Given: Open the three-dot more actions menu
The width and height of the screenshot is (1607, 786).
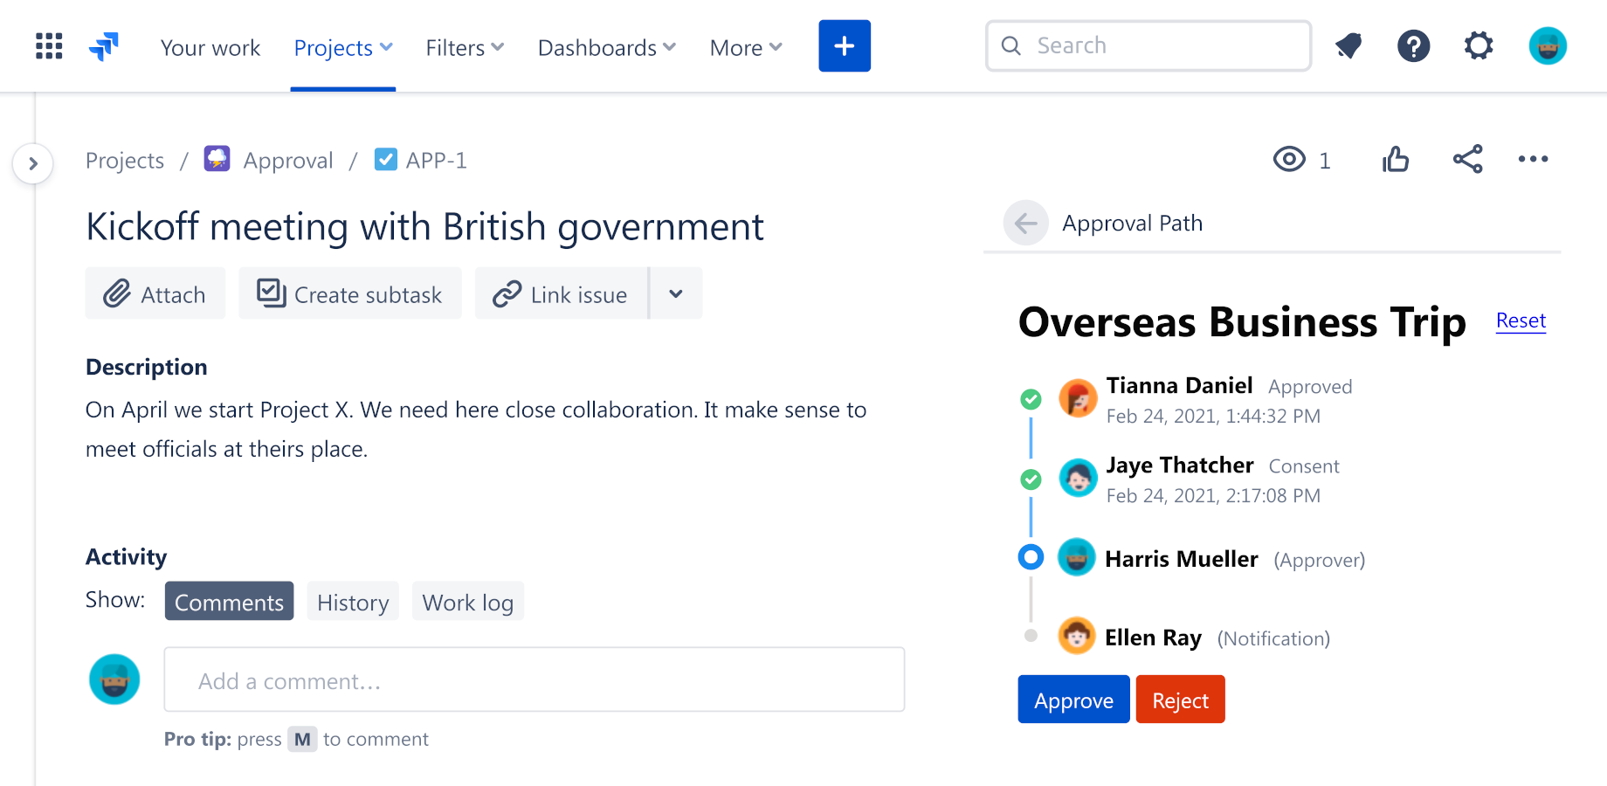Looking at the screenshot, I should coord(1533,159).
